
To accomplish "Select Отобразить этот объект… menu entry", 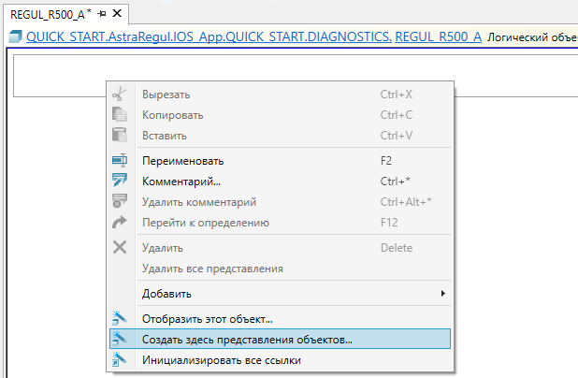I will pyautogui.click(x=207, y=319).
